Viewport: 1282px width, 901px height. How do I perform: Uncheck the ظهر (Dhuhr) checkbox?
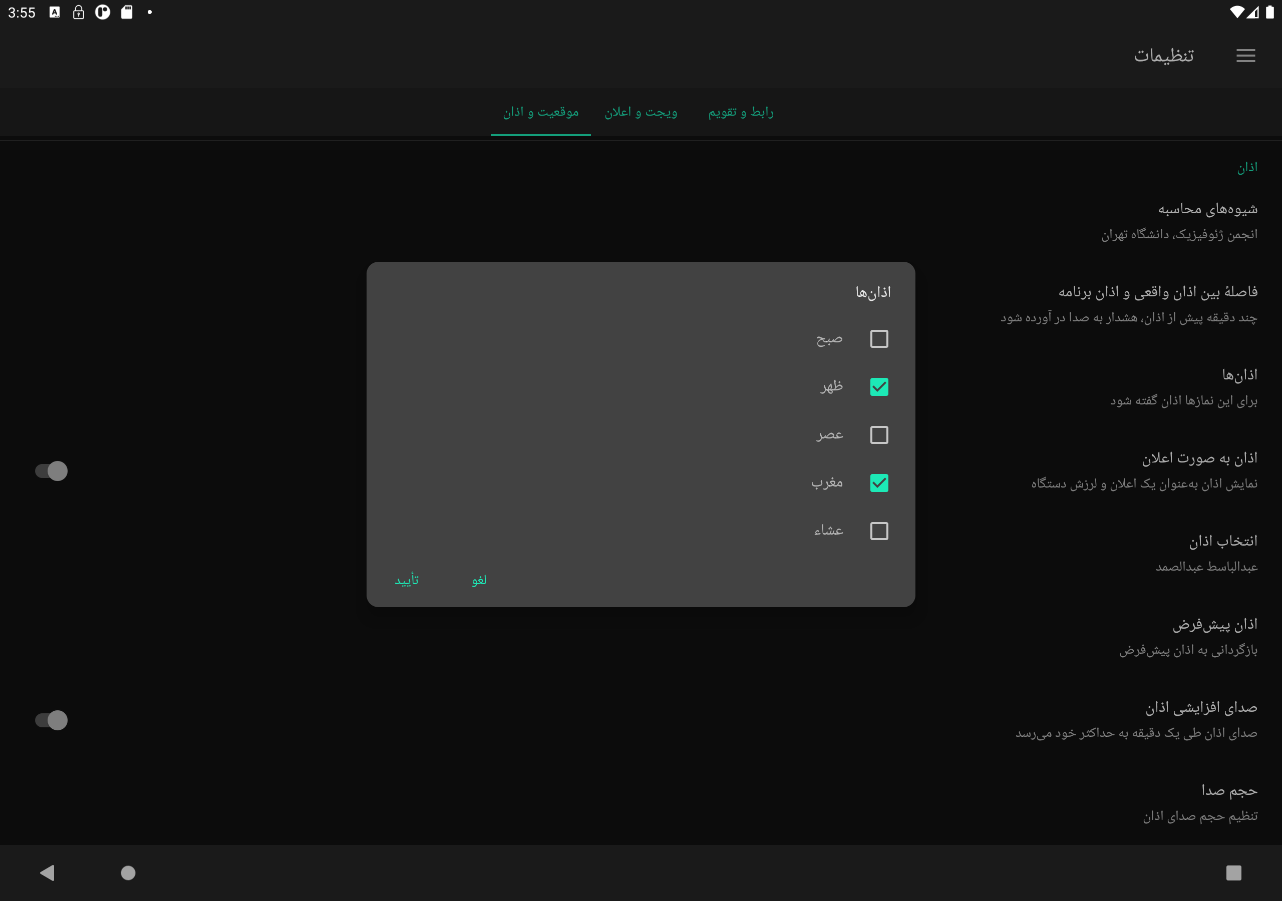(879, 387)
